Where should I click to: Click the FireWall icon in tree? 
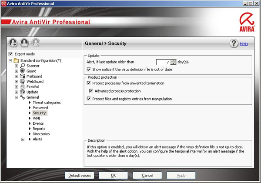point(23,87)
